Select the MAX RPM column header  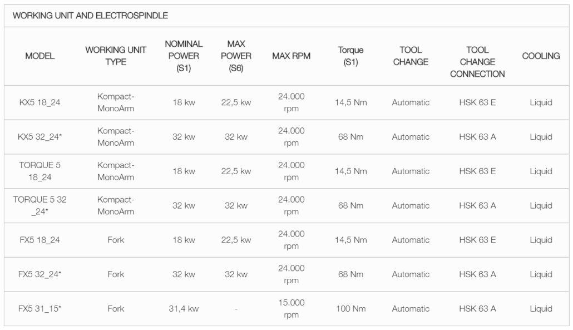(292, 56)
